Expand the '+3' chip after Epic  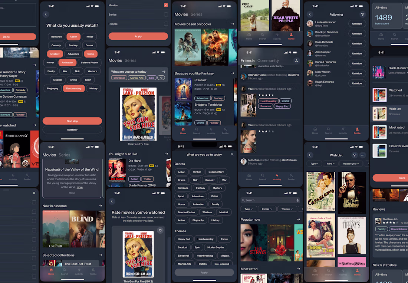[161, 78]
